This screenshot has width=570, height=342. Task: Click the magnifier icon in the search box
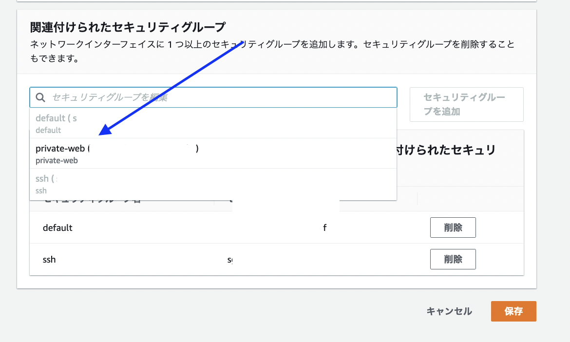tap(40, 97)
